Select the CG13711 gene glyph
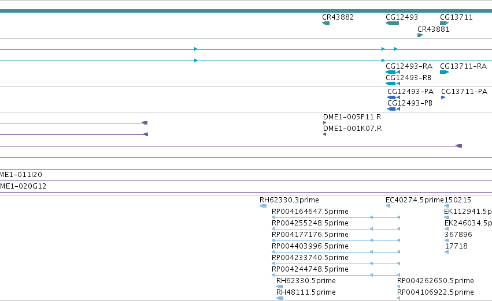492x301 pixels. [x=445, y=23]
